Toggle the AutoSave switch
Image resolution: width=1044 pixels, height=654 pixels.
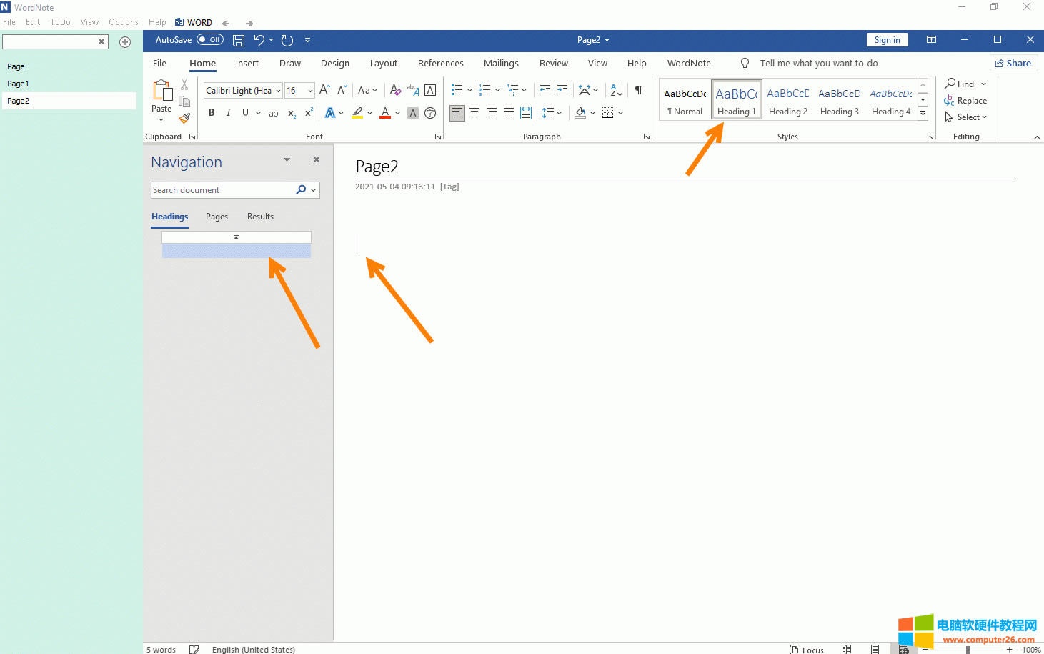pyautogui.click(x=210, y=40)
